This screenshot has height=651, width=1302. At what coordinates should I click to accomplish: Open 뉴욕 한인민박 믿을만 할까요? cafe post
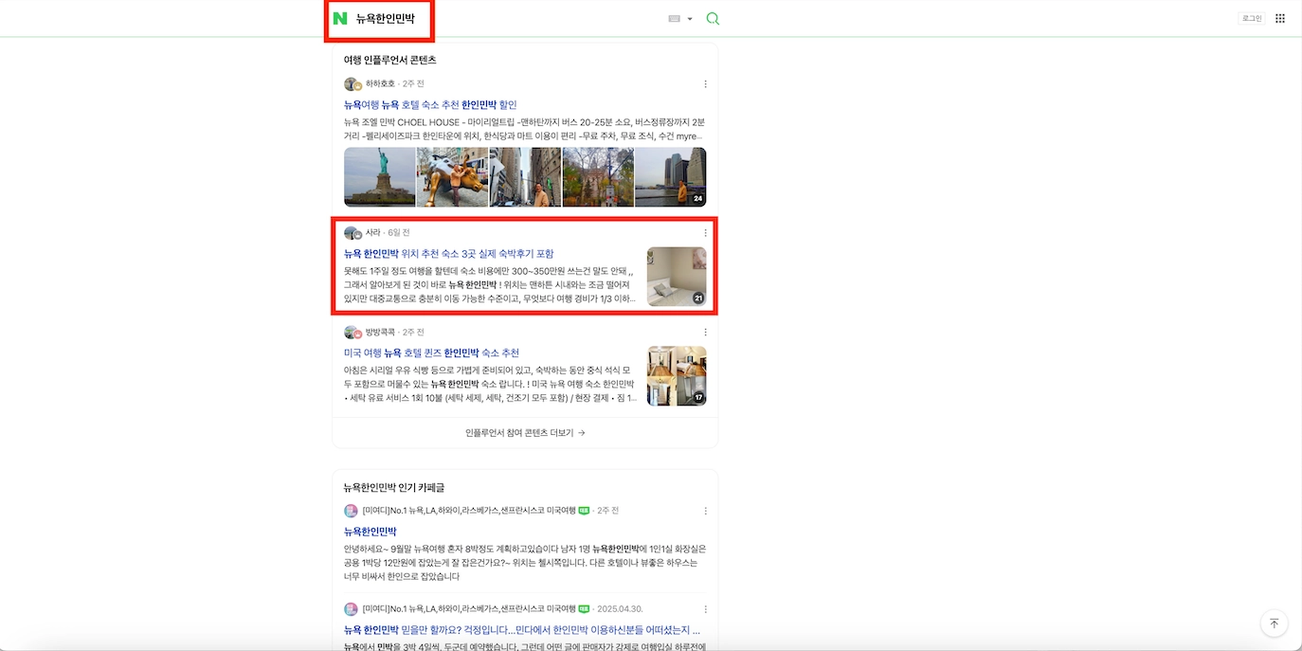[x=522, y=629]
